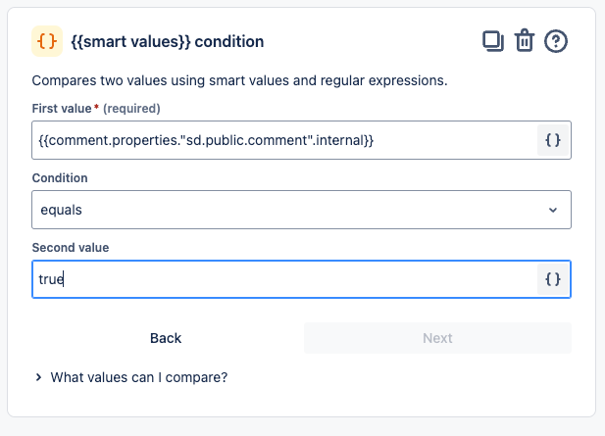The image size is (605, 436).
Task: Click the "{{smart values}} condition" heading
Action: coord(168,42)
